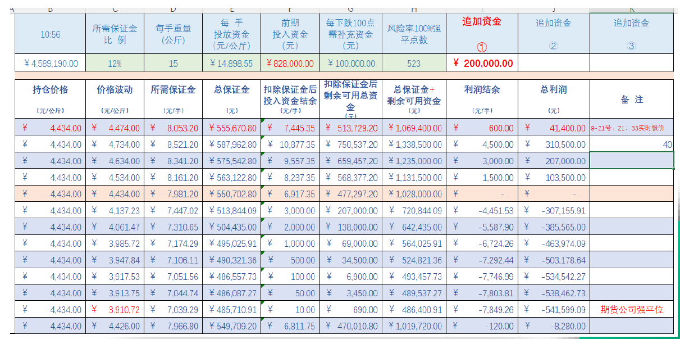Click the 523 forced liquidation points cell
Viewport: 680px width, 339px height.
point(414,64)
